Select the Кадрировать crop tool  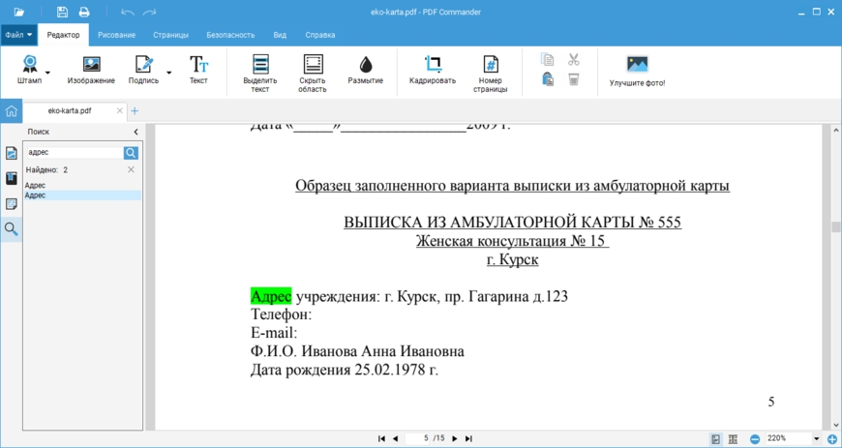click(433, 70)
